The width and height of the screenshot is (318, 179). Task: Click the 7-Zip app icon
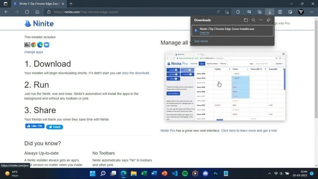(x=27, y=45)
